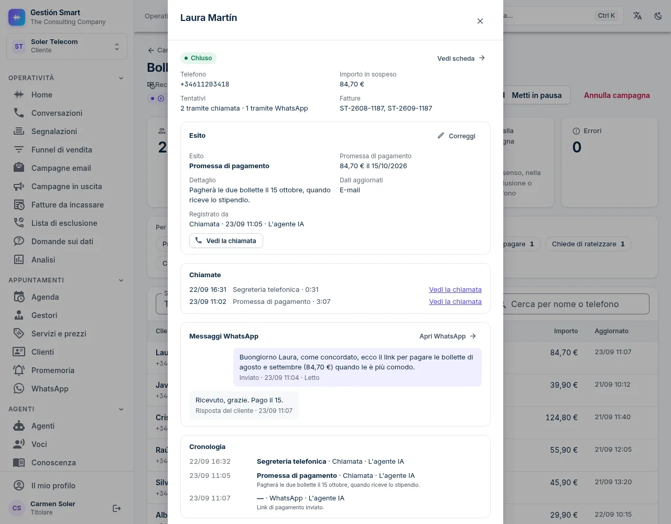The image size is (671, 524).
Task: Click the language translate icon
Action: coord(637,16)
